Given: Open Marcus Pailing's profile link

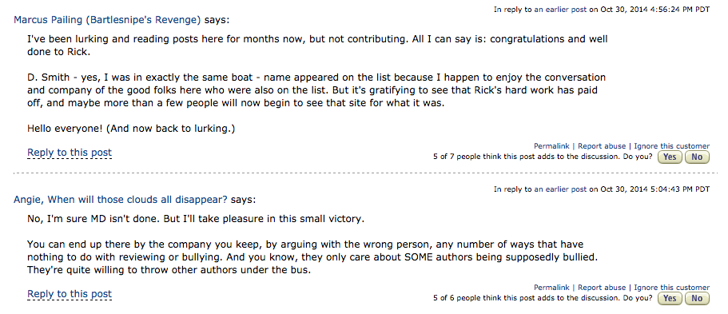Looking at the screenshot, I should point(107,19).
